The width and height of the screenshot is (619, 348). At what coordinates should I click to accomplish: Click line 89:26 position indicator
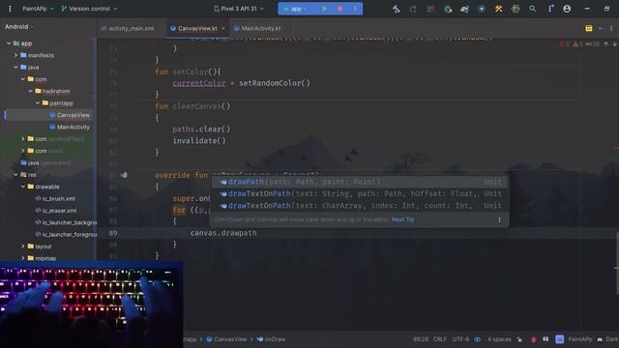[421, 339]
